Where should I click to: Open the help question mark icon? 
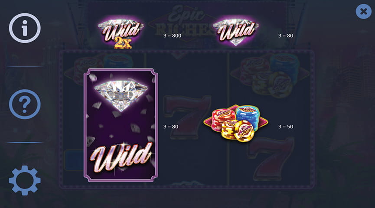[25, 104]
